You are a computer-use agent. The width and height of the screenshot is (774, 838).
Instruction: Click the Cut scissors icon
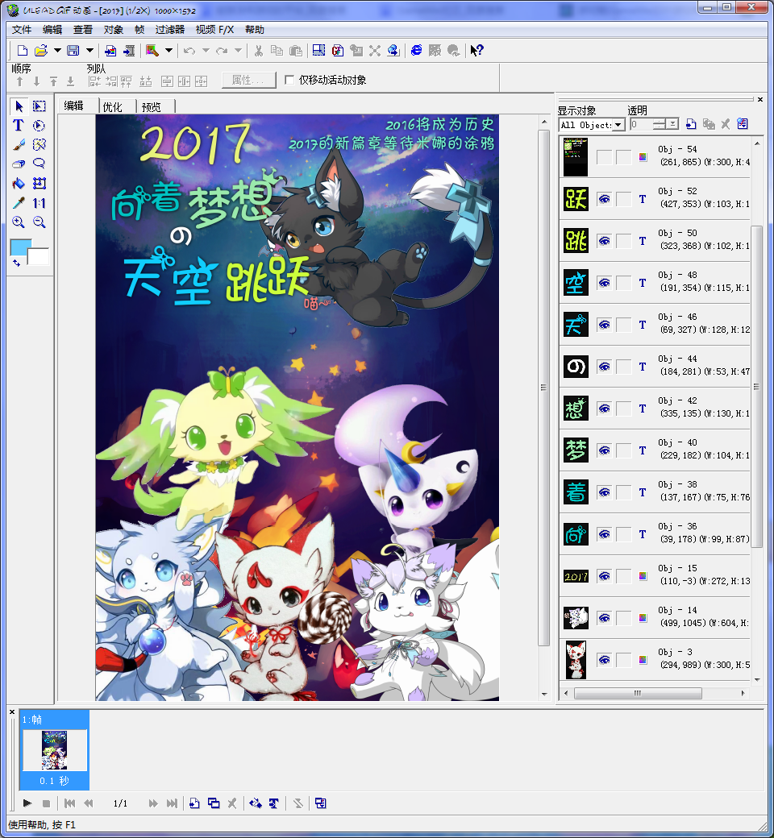(258, 51)
